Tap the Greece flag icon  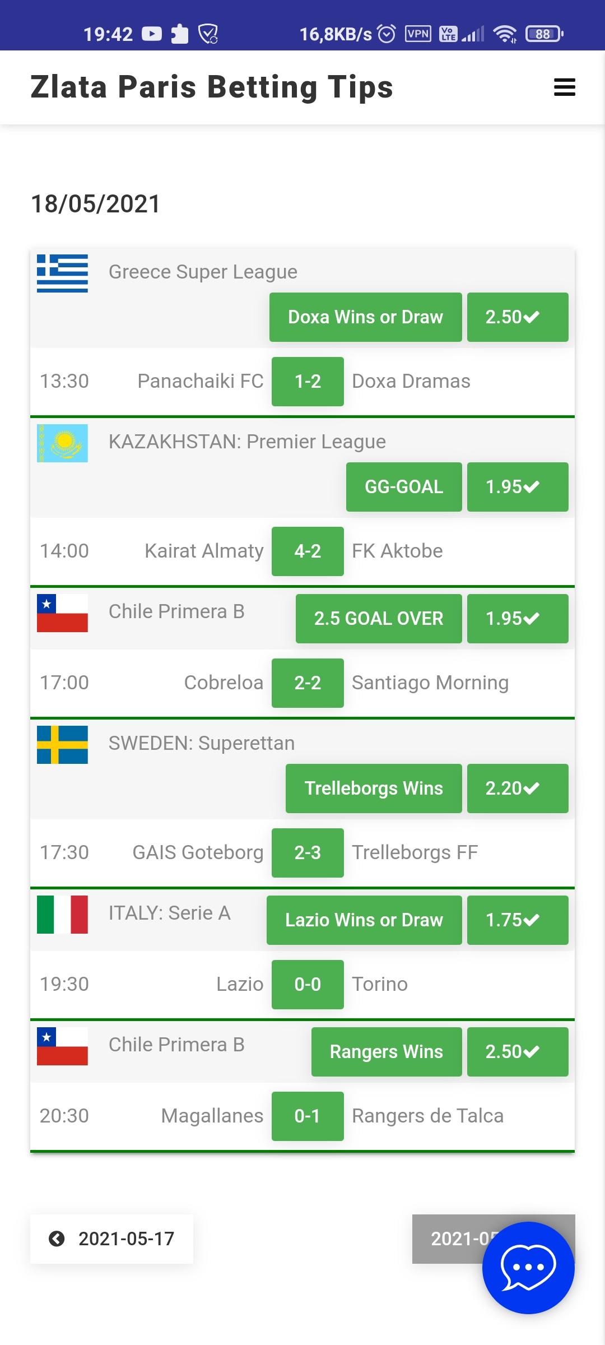click(62, 273)
